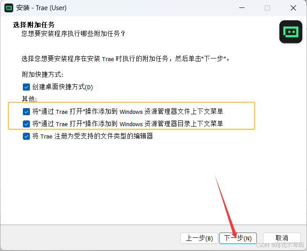Click the large Trae logo in the header

coord(291,32)
